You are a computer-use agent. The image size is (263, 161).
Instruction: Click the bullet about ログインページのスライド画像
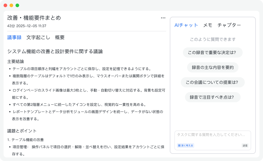coord(88,94)
